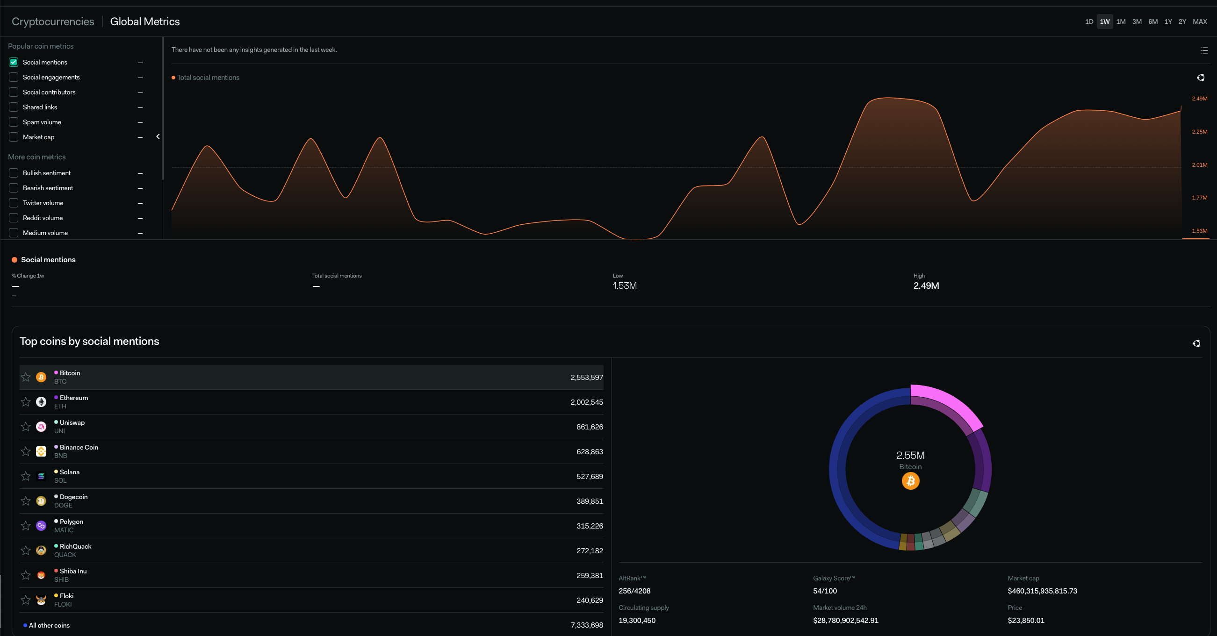Click Bitcoin logo in donut chart center
This screenshot has height=636, width=1217.
pyautogui.click(x=910, y=481)
